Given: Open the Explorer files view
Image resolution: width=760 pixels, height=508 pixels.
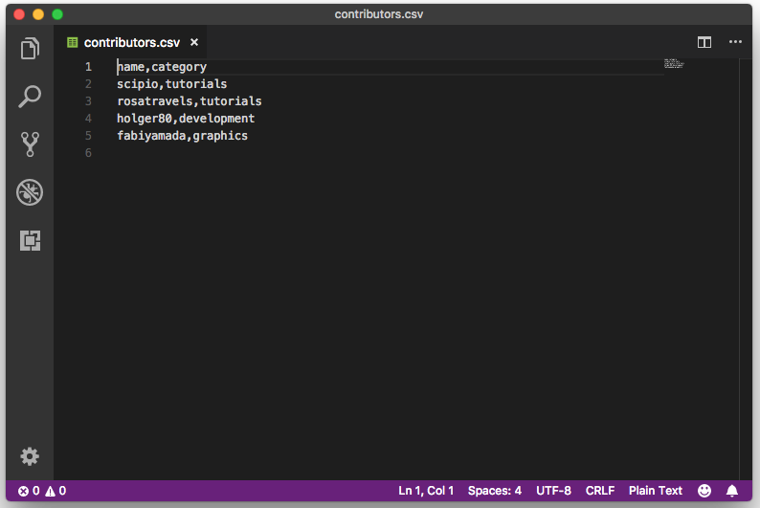Looking at the screenshot, I should [x=30, y=49].
